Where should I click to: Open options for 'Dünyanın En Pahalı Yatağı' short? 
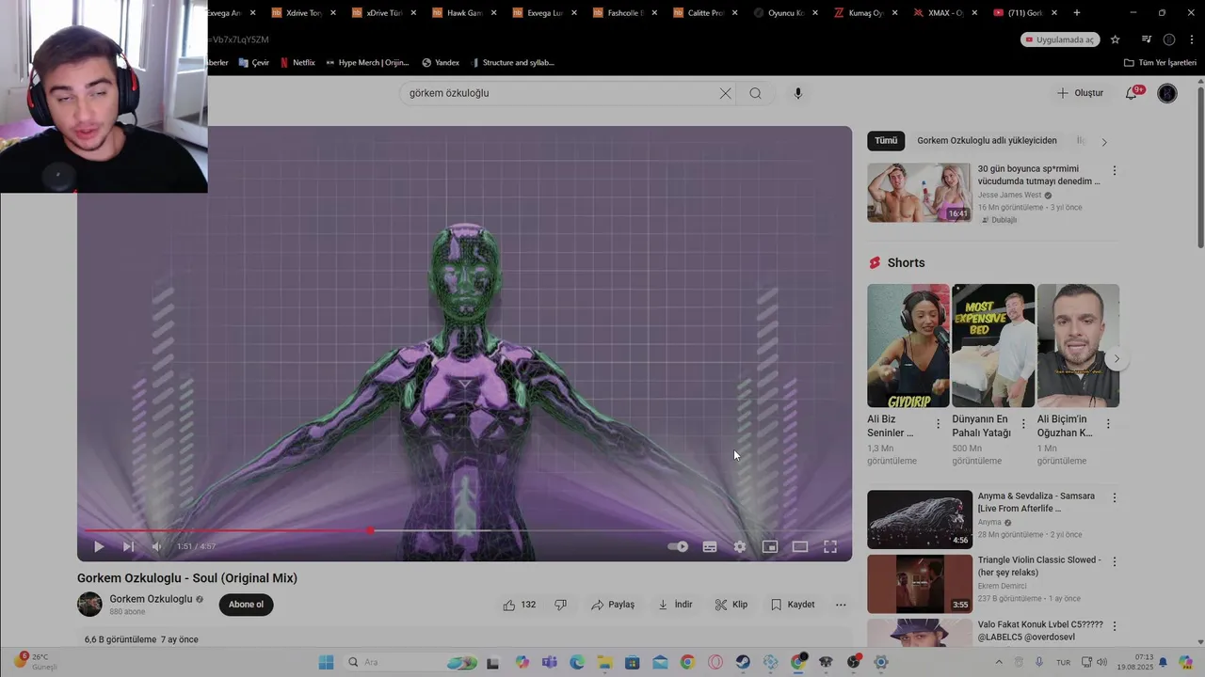tap(1023, 424)
